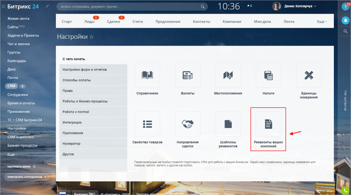This screenshot has width=351, height=195.
Task: Open Время и отчеты in sidebar
Action: [x=21, y=103]
